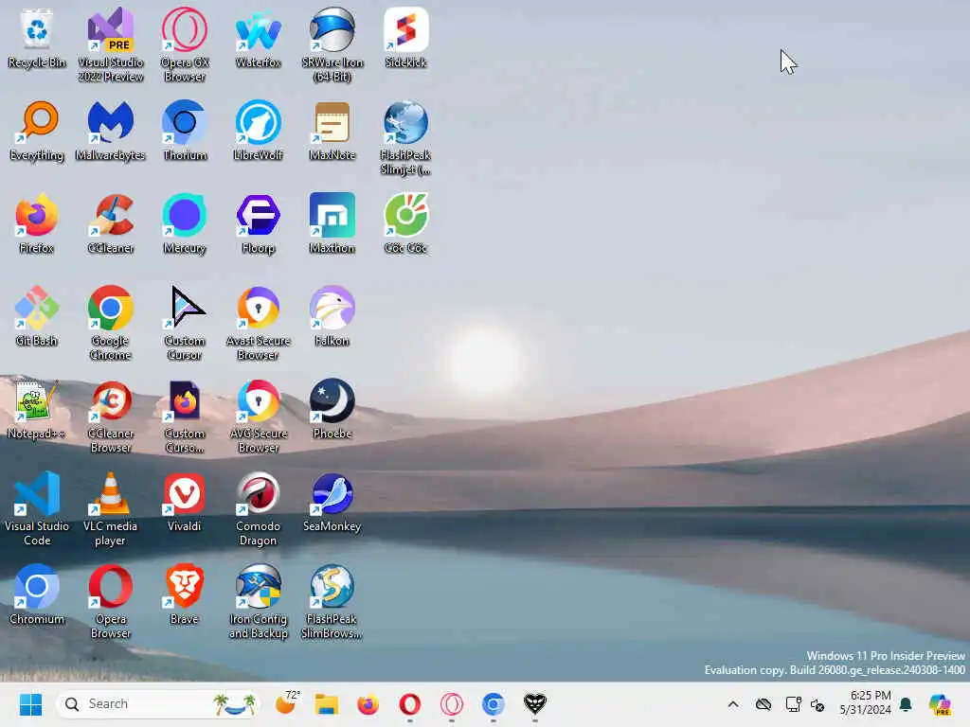Select the Maxthon desktop icon

(332, 223)
